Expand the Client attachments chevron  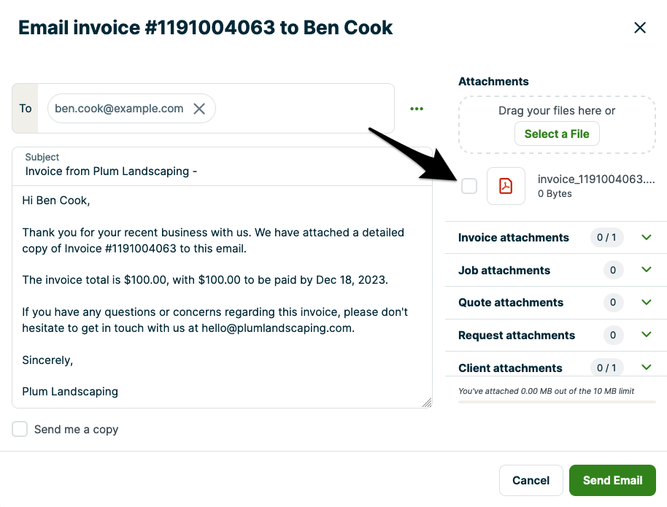point(646,367)
